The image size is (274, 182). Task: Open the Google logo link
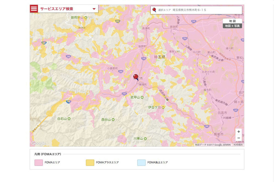38,143
